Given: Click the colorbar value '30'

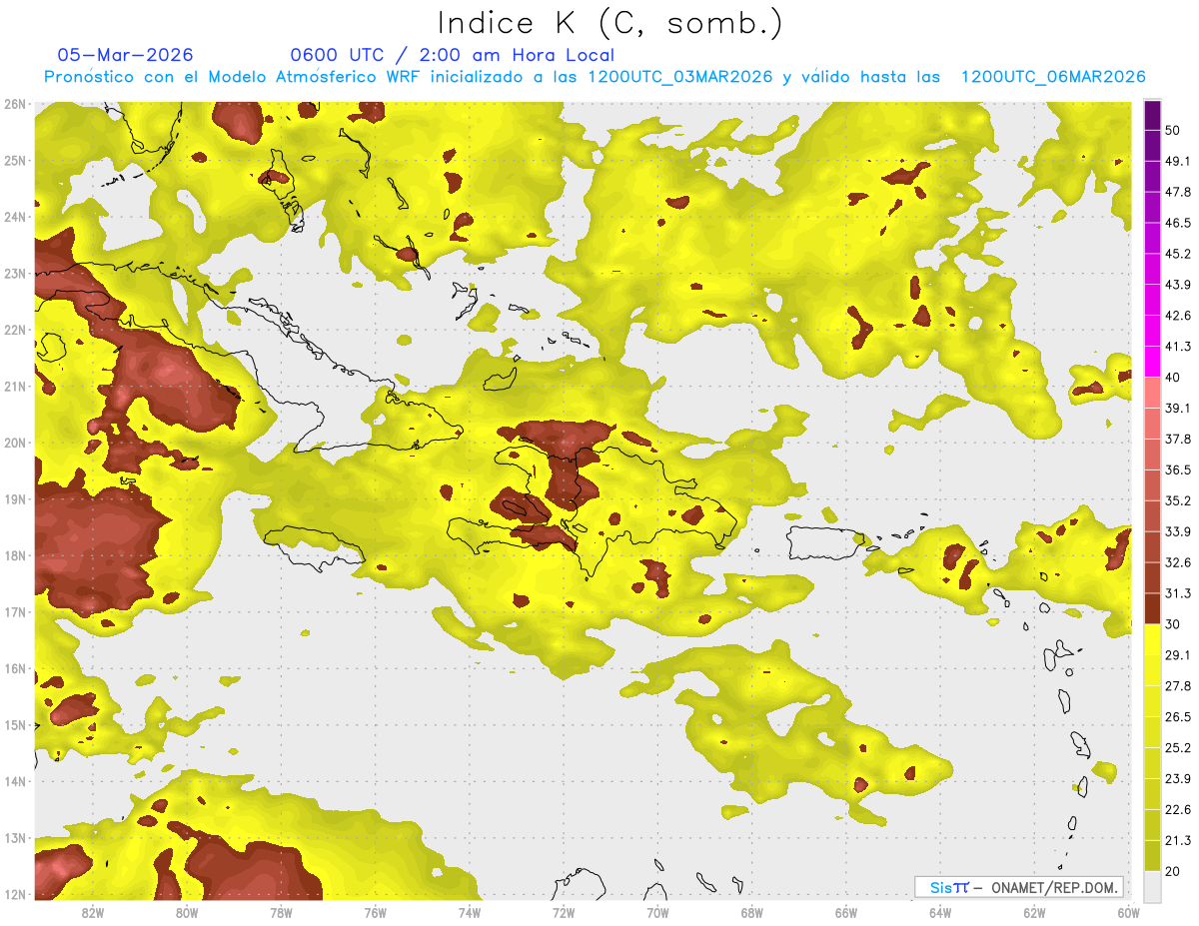Looking at the screenshot, I should tap(1173, 624).
